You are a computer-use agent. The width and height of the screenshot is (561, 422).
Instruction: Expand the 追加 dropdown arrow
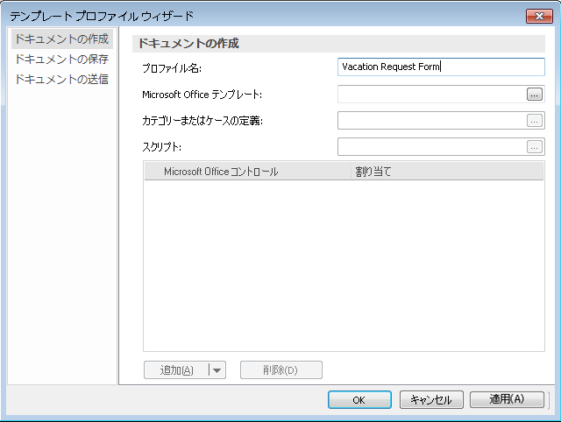point(217,370)
